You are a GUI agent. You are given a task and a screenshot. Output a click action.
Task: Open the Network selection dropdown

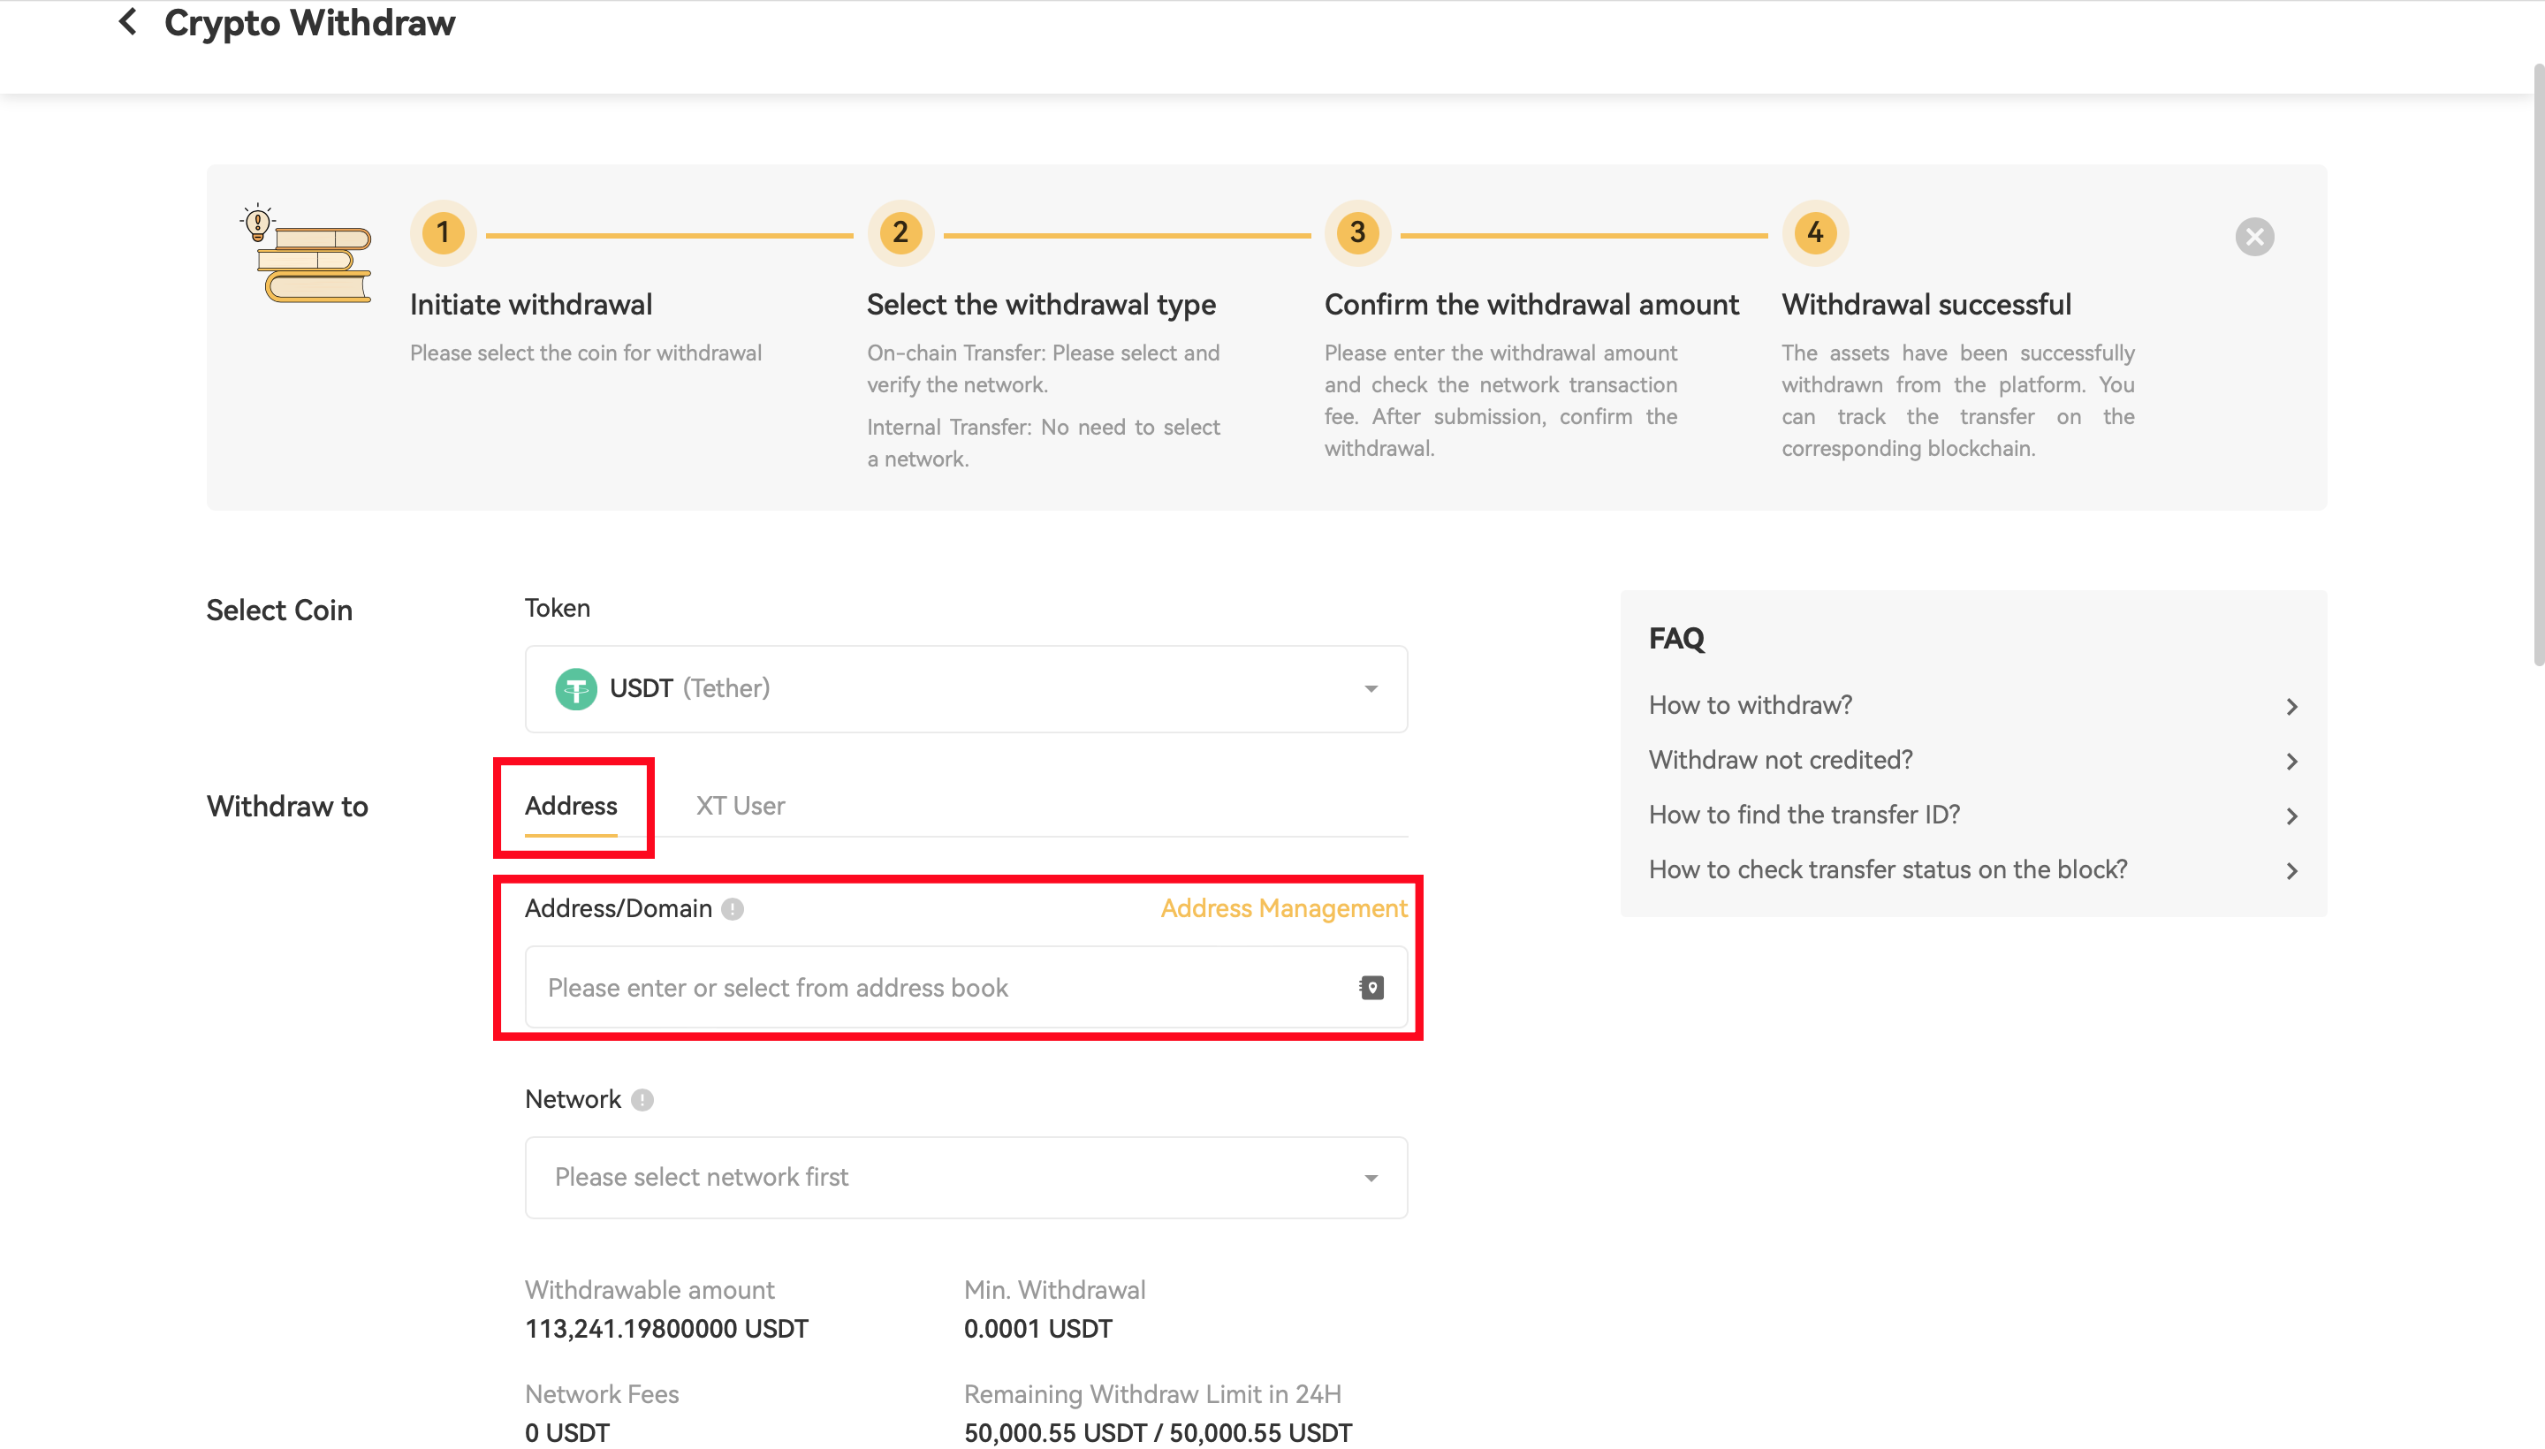(964, 1177)
